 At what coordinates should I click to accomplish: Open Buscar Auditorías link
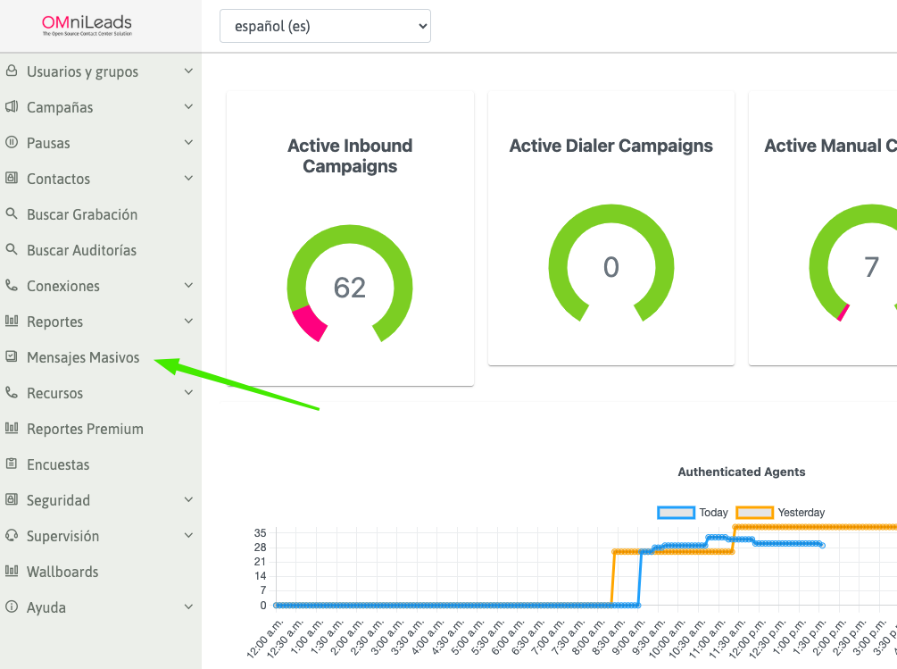[81, 250]
